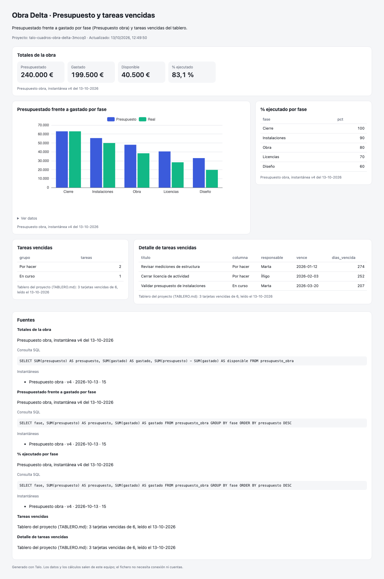Toggle the Presupuesto legend swatch
Screen dimensions: 384x579
(x=111, y=119)
